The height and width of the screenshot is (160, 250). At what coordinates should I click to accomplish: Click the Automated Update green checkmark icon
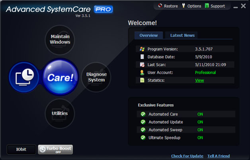[143, 122]
